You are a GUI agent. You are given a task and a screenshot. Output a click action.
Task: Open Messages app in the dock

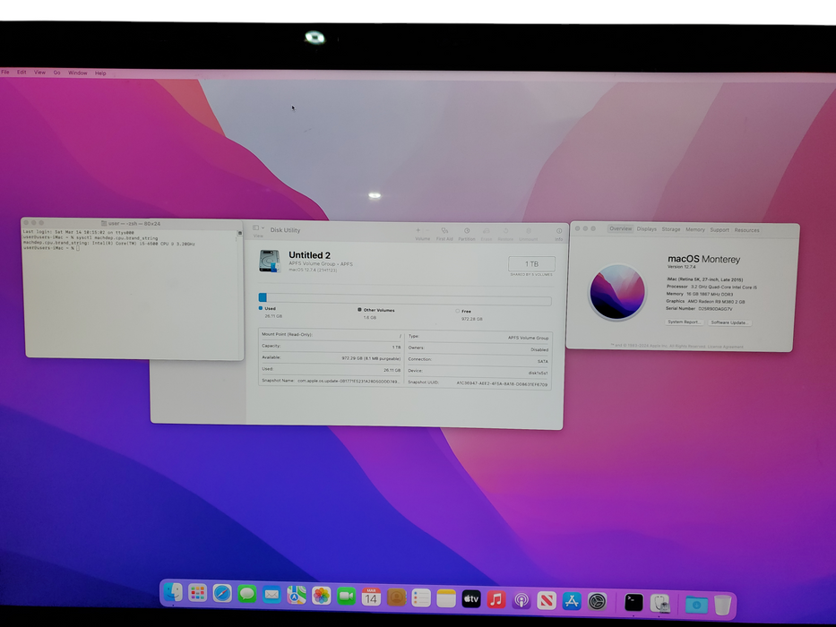click(x=246, y=594)
